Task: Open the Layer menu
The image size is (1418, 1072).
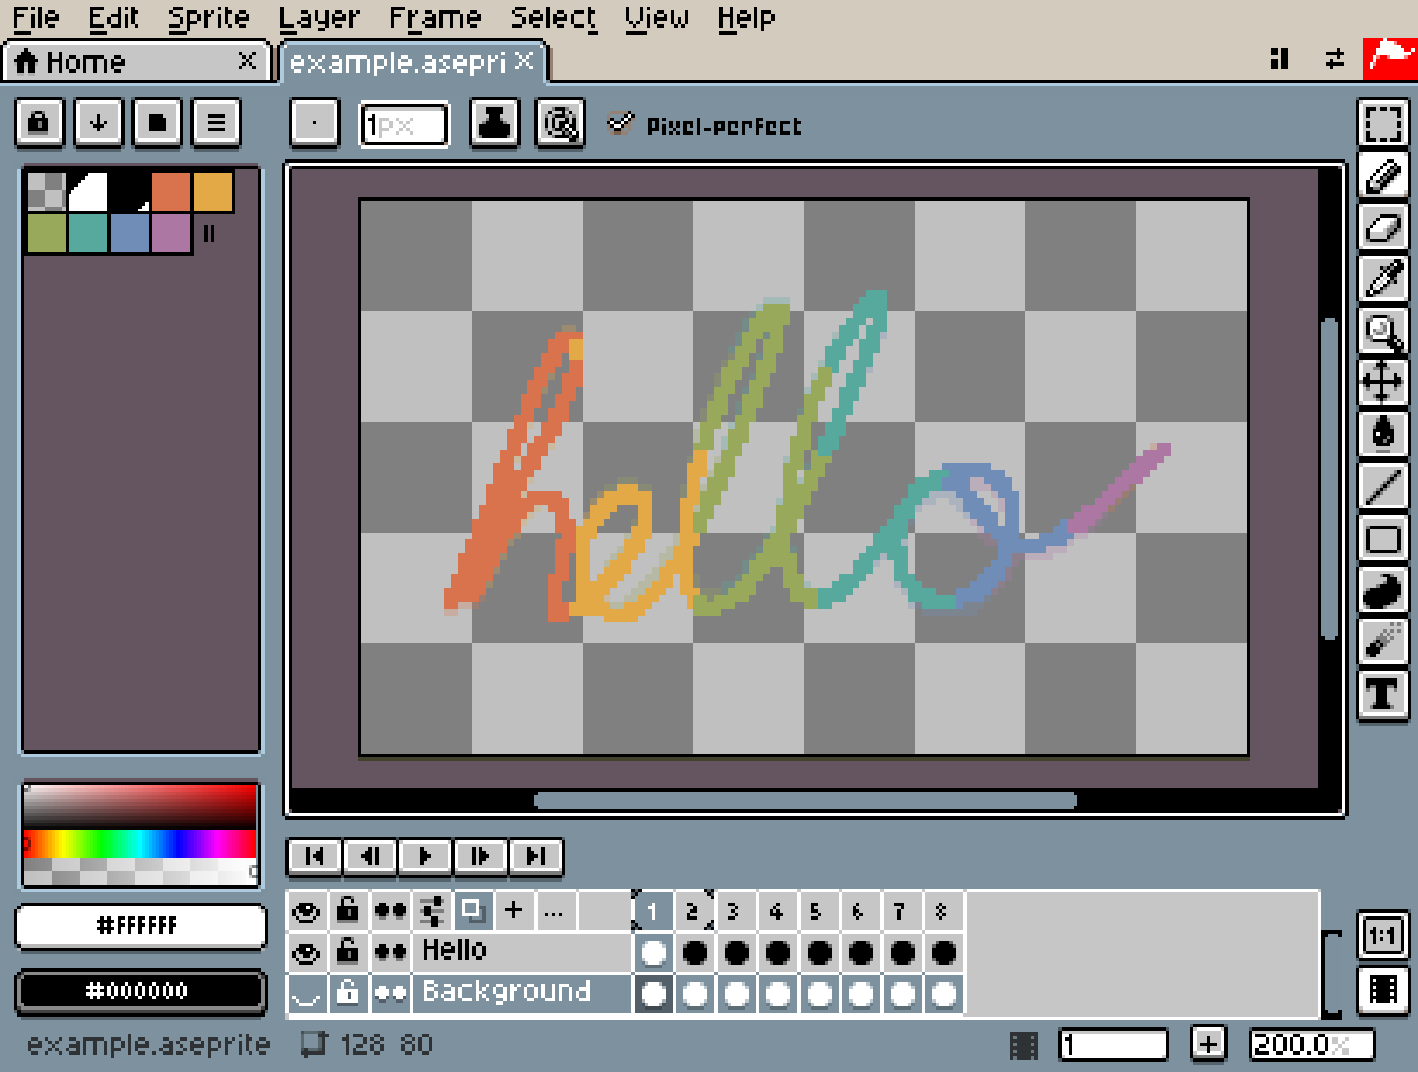Action: (x=319, y=17)
